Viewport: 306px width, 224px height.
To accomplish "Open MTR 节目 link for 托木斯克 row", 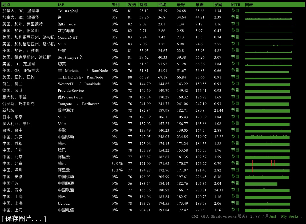I will 235,103.
